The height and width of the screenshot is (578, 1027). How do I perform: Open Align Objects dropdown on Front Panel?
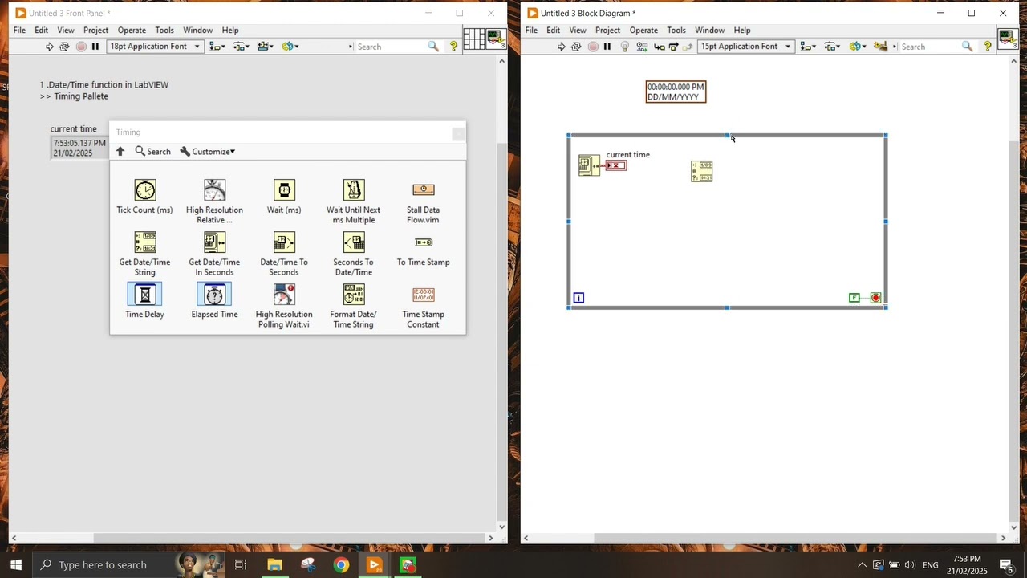217,47
